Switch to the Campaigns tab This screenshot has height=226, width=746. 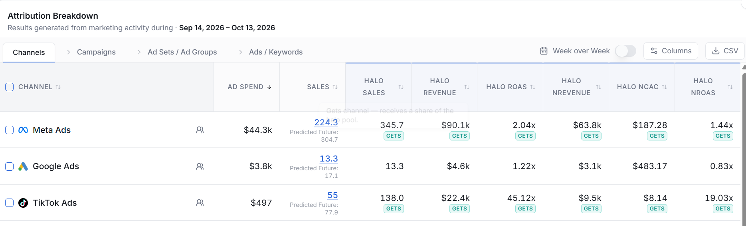[x=96, y=52]
